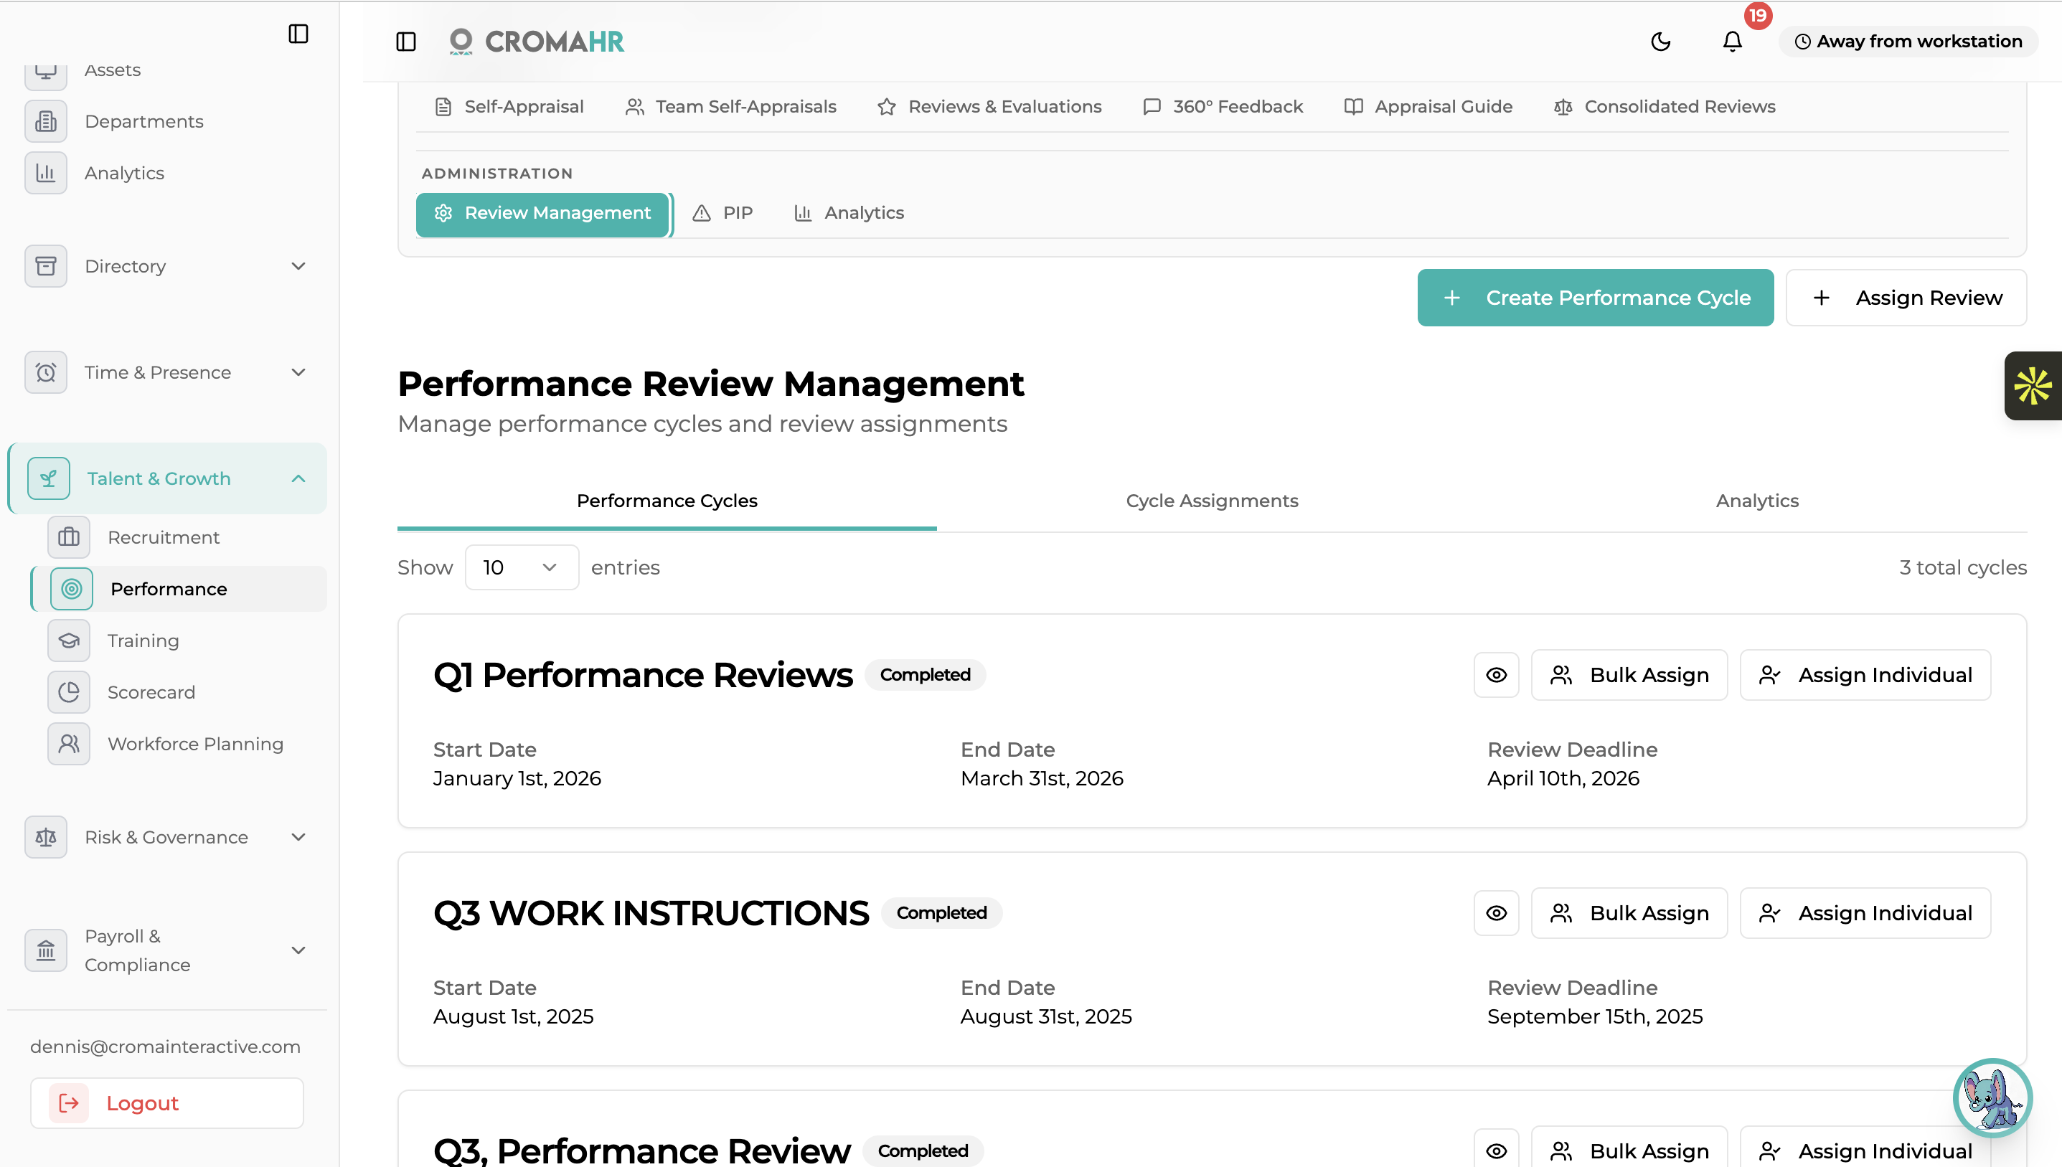Assign Individual for Q1 Performance Reviews
2062x1167 pixels.
pos(1865,675)
